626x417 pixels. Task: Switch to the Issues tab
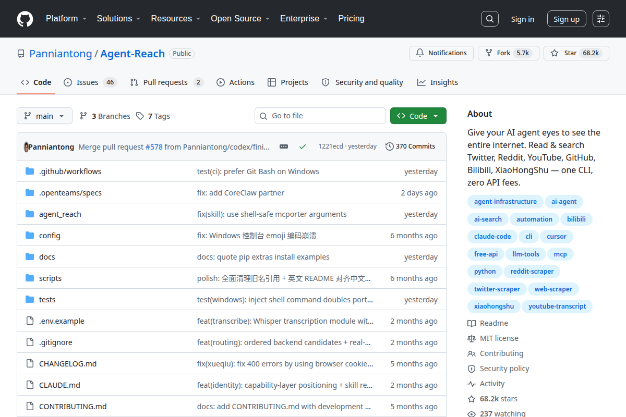[x=90, y=82]
